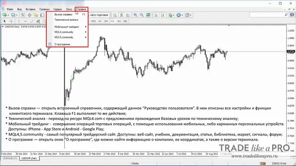
Task: Expand MQL4 community submenu arrow
Action: pyautogui.click(x=86, y=32)
